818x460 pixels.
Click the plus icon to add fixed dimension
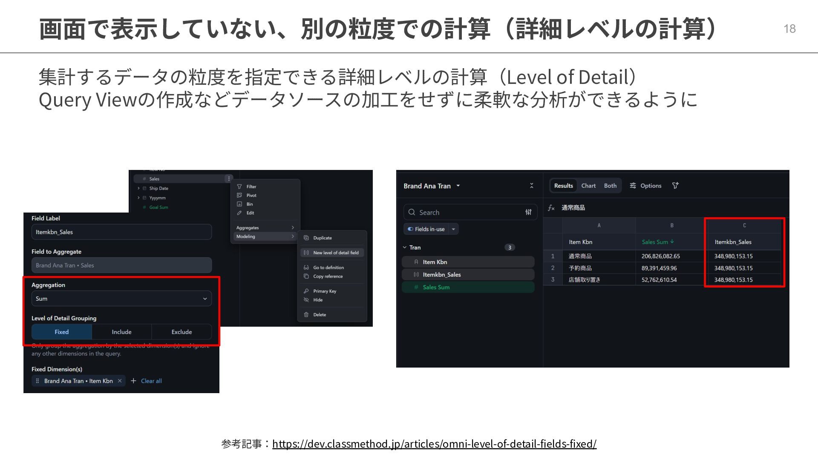point(133,381)
